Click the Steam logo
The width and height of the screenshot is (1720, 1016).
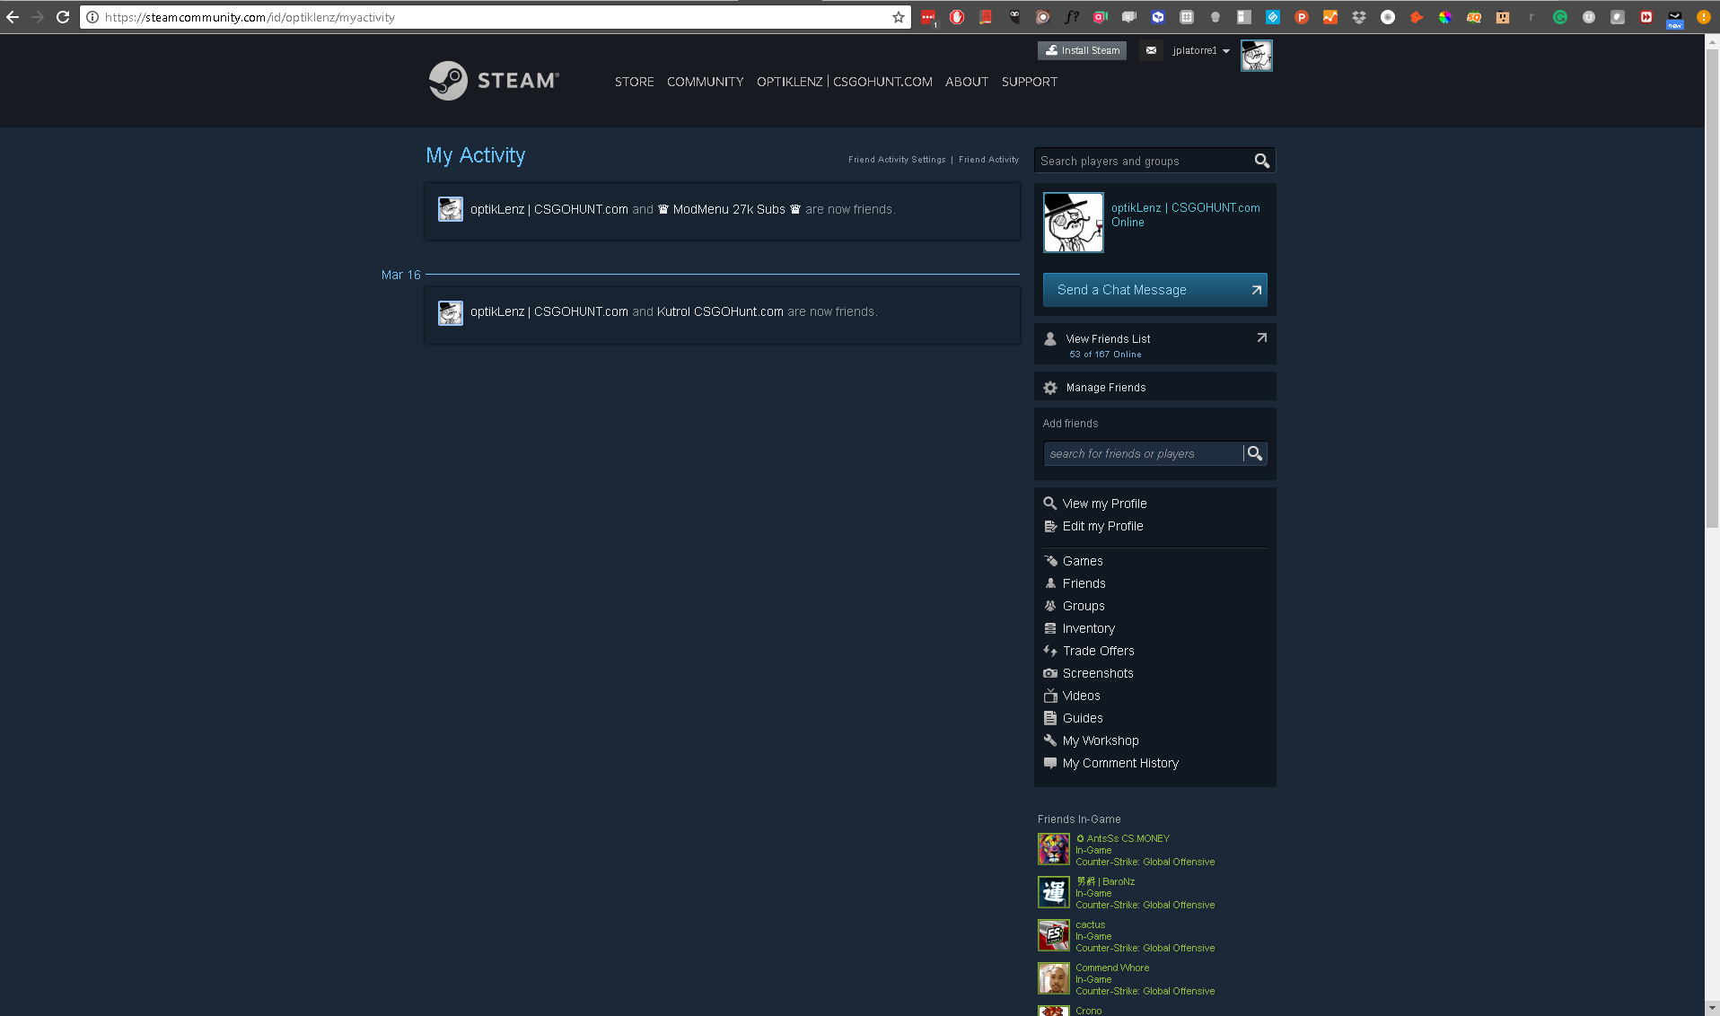click(494, 81)
